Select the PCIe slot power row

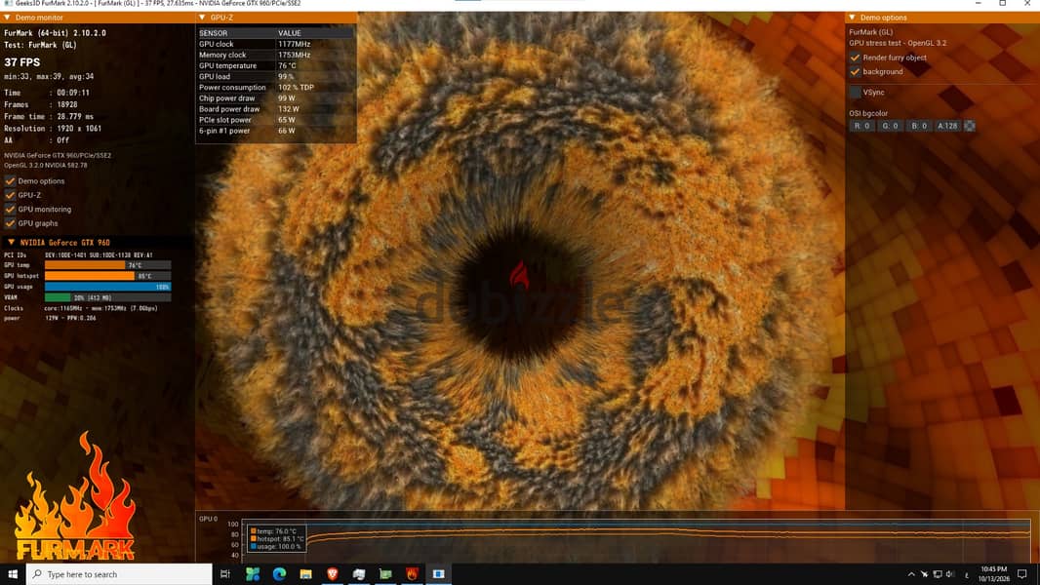tap(276, 120)
